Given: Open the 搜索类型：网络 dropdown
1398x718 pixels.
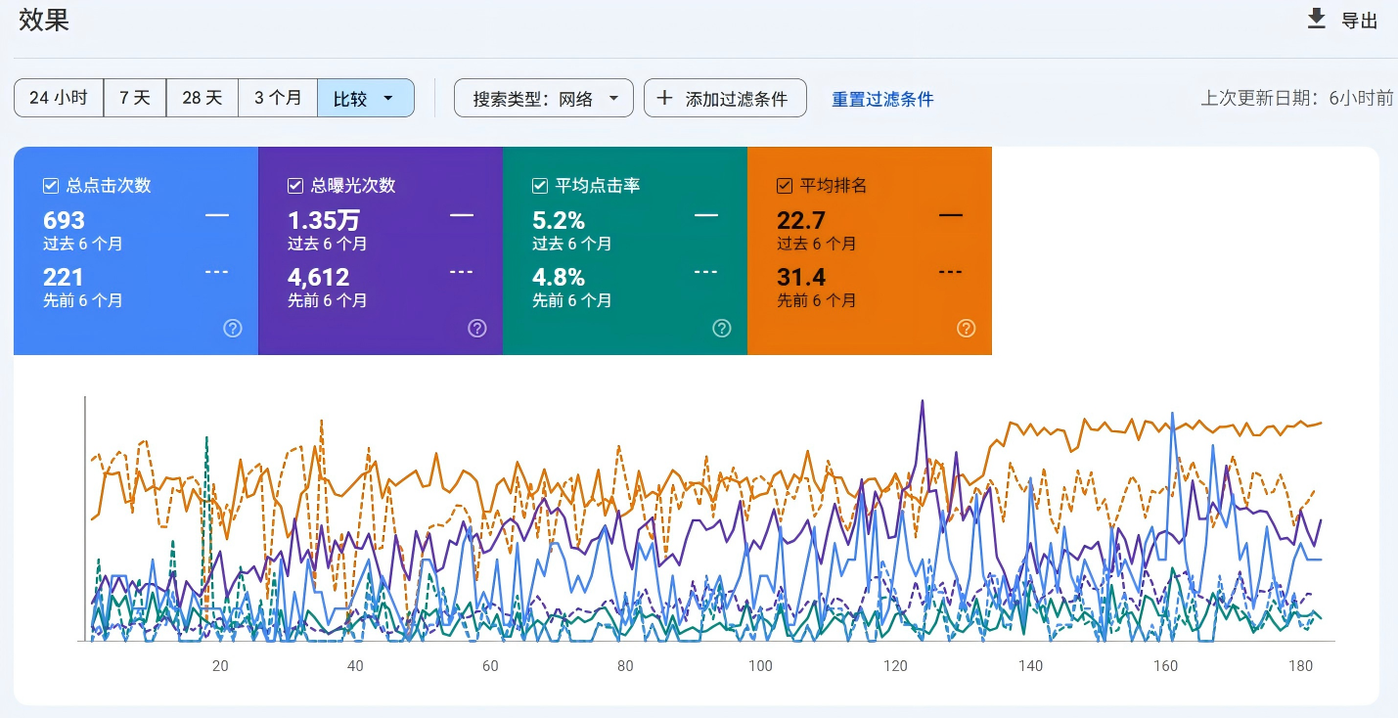Looking at the screenshot, I should click(544, 99).
